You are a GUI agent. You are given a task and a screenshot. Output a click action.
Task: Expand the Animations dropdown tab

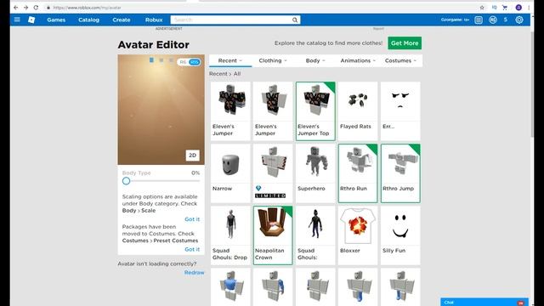[x=358, y=60]
